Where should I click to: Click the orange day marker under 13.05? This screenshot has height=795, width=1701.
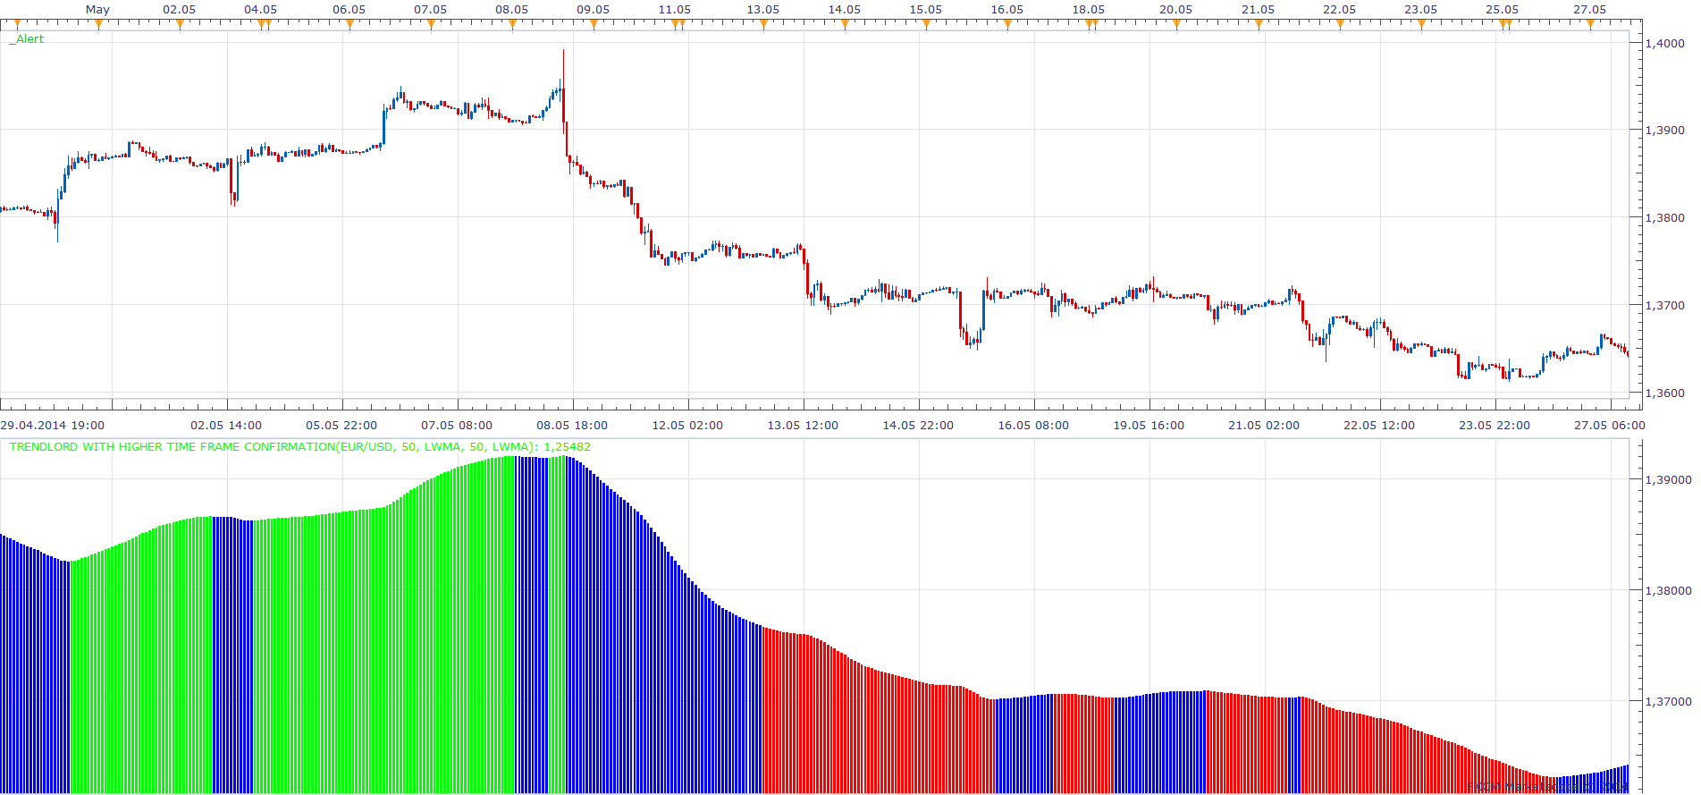tap(763, 25)
